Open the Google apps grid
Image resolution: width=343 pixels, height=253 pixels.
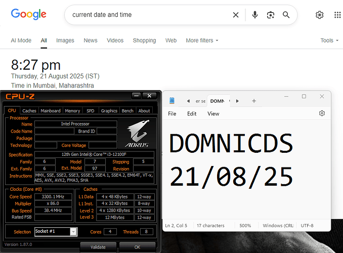[337, 15]
